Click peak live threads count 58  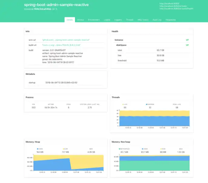tap(177, 108)
